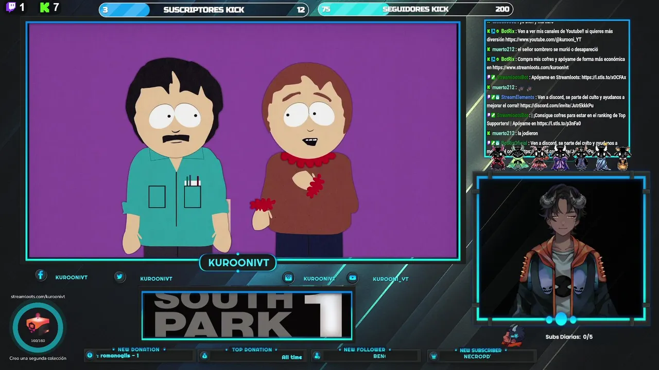
Task: Click the New Follower person icon
Action: (x=317, y=356)
